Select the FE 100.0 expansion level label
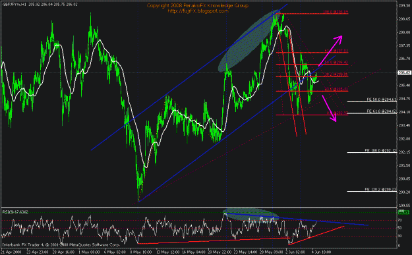 tap(380, 150)
